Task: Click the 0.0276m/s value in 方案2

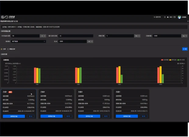Action: tap(69, 96)
